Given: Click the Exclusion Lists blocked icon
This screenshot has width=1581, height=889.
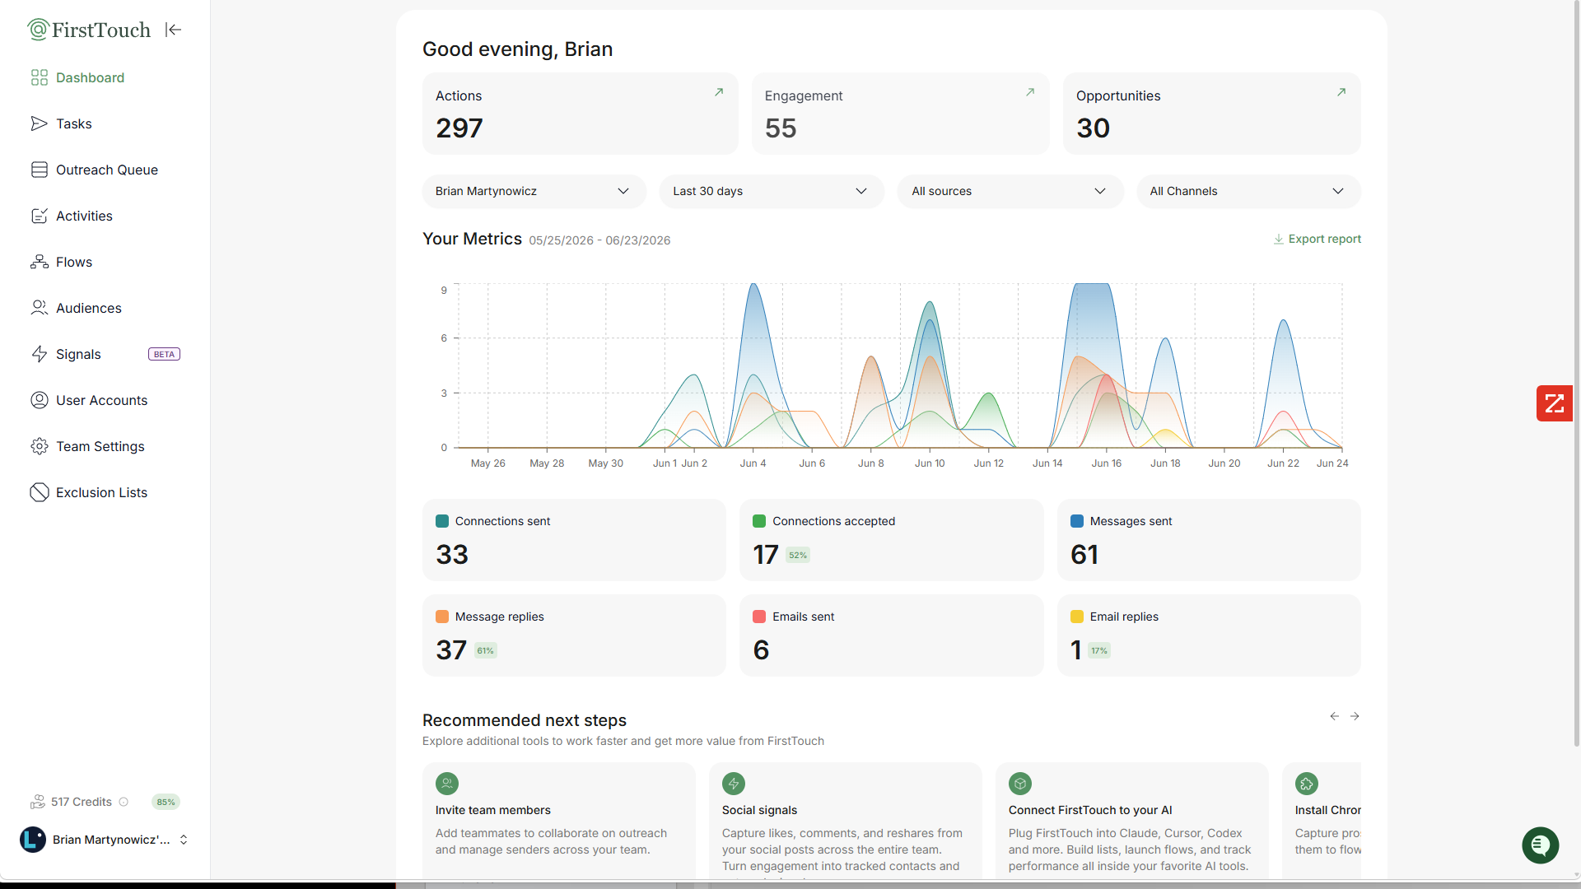Looking at the screenshot, I should [x=40, y=492].
